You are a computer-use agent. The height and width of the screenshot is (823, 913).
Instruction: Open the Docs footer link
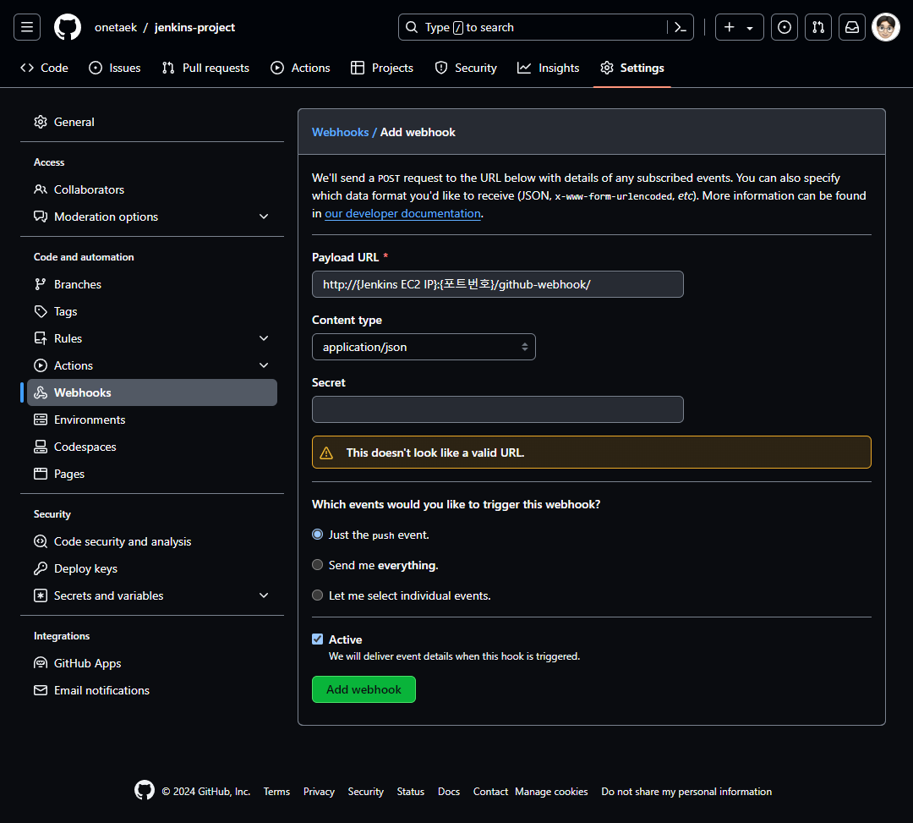[x=449, y=792]
